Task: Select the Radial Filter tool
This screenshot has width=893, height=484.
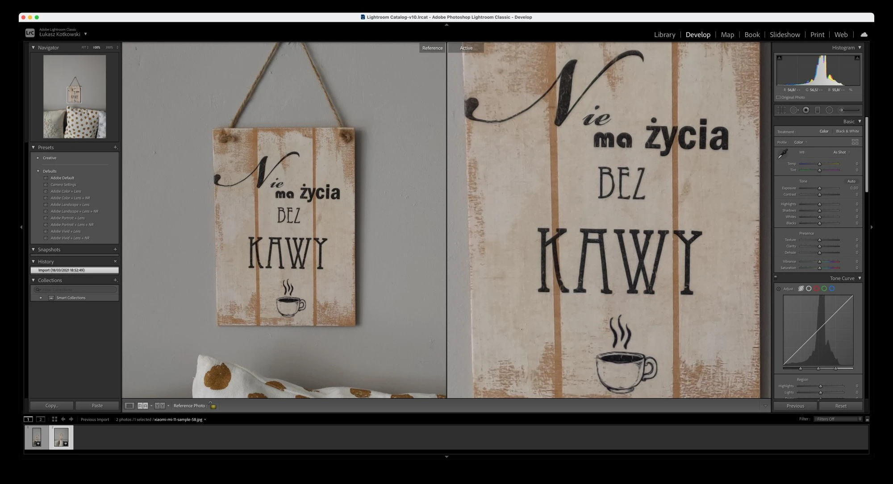Action: pyautogui.click(x=829, y=110)
